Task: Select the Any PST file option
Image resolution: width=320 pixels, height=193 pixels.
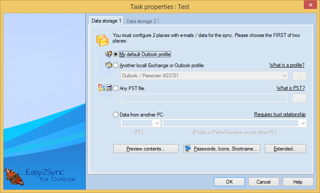Action: 116,88
